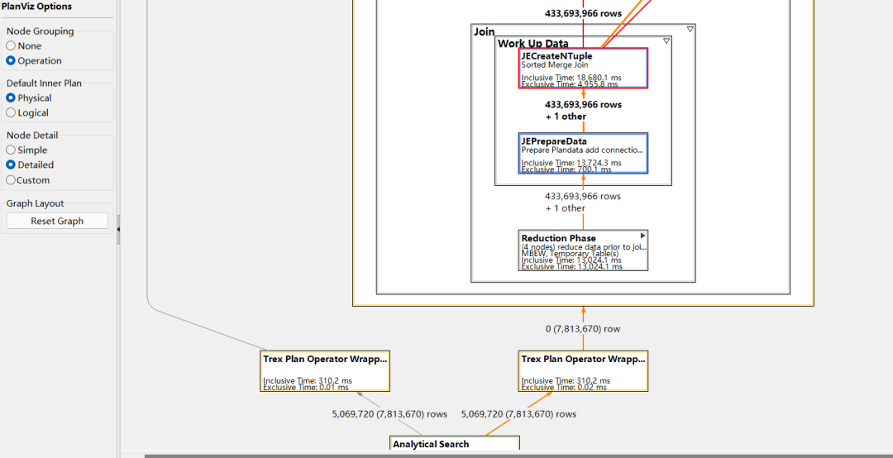Select the JECreateNTuple node
This screenshot has width=893, height=458.
tap(583, 69)
